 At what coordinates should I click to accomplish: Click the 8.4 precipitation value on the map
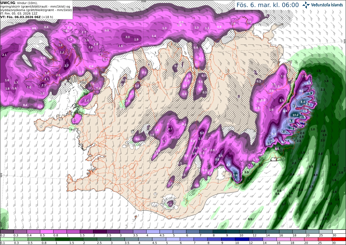[303, 102]
